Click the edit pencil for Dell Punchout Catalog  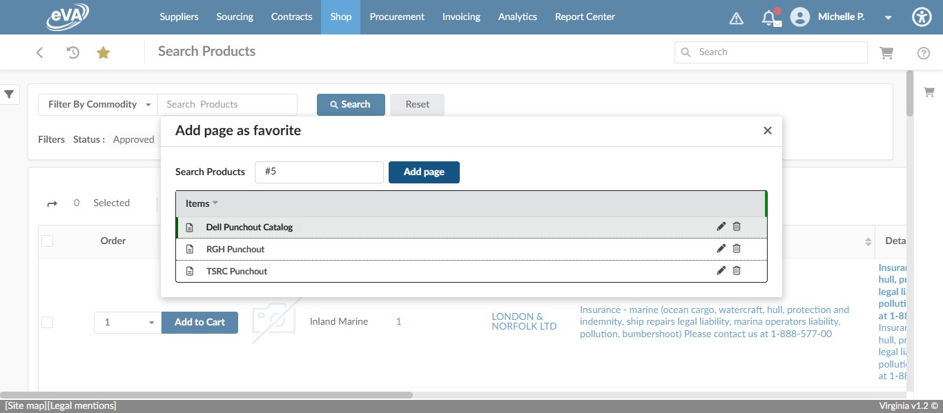pyautogui.click(x=721, y=227)
